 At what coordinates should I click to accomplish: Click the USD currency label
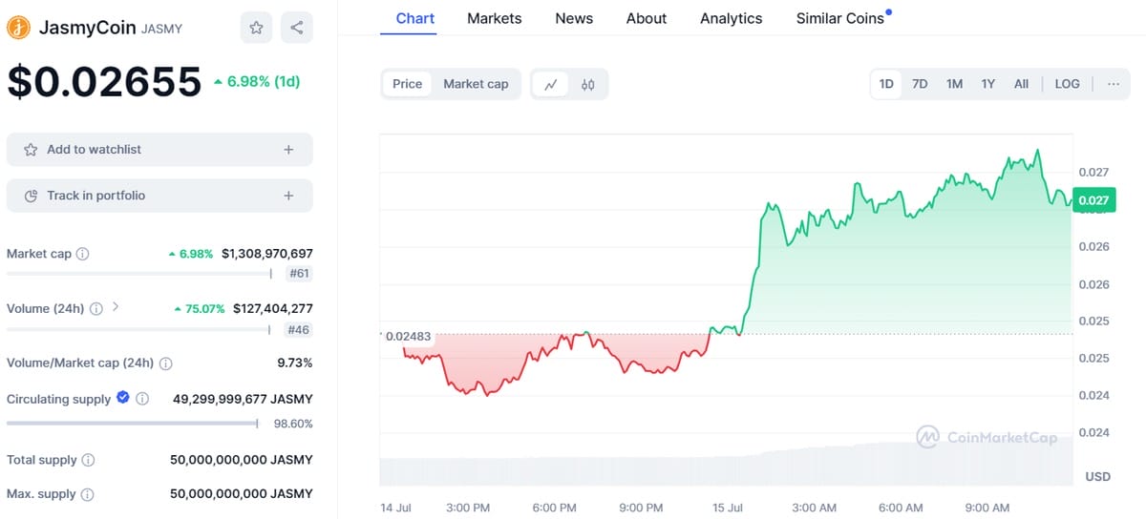click(1097, 476)
